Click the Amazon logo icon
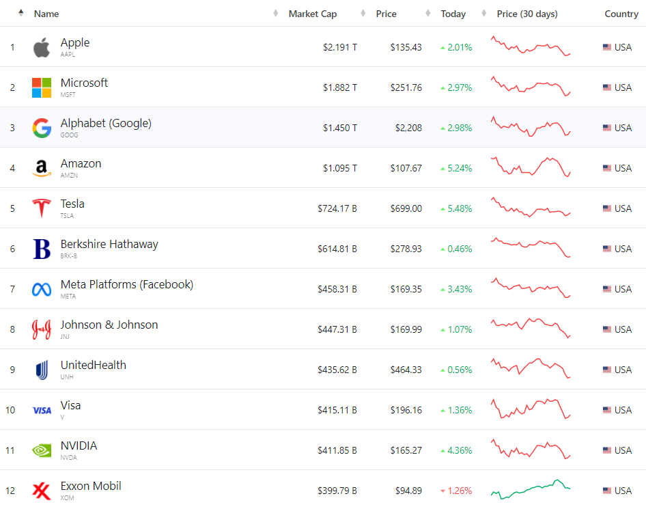This screenshot has height=507, width=646. (x=42, y=168)
